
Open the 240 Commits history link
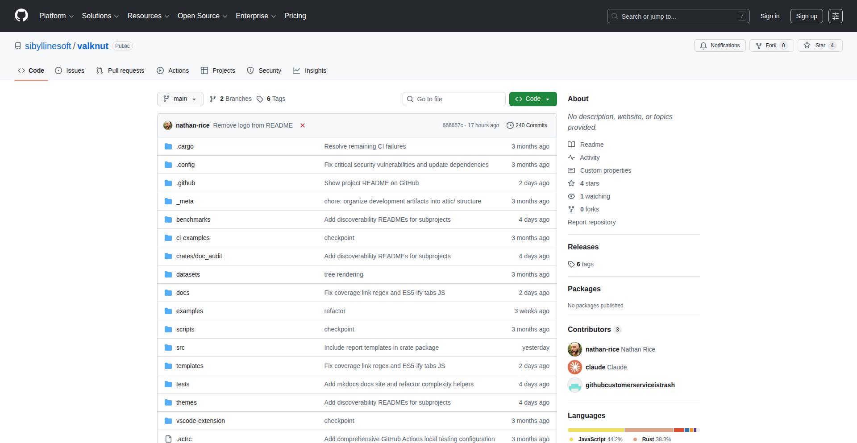click(x=527, y=125)
